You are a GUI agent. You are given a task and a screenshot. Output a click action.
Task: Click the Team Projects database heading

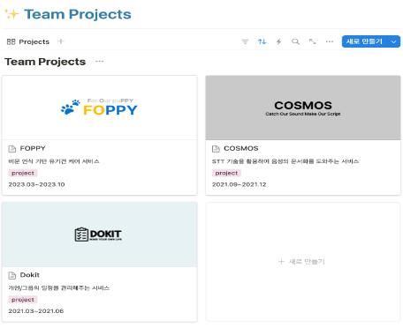point(45,62)
